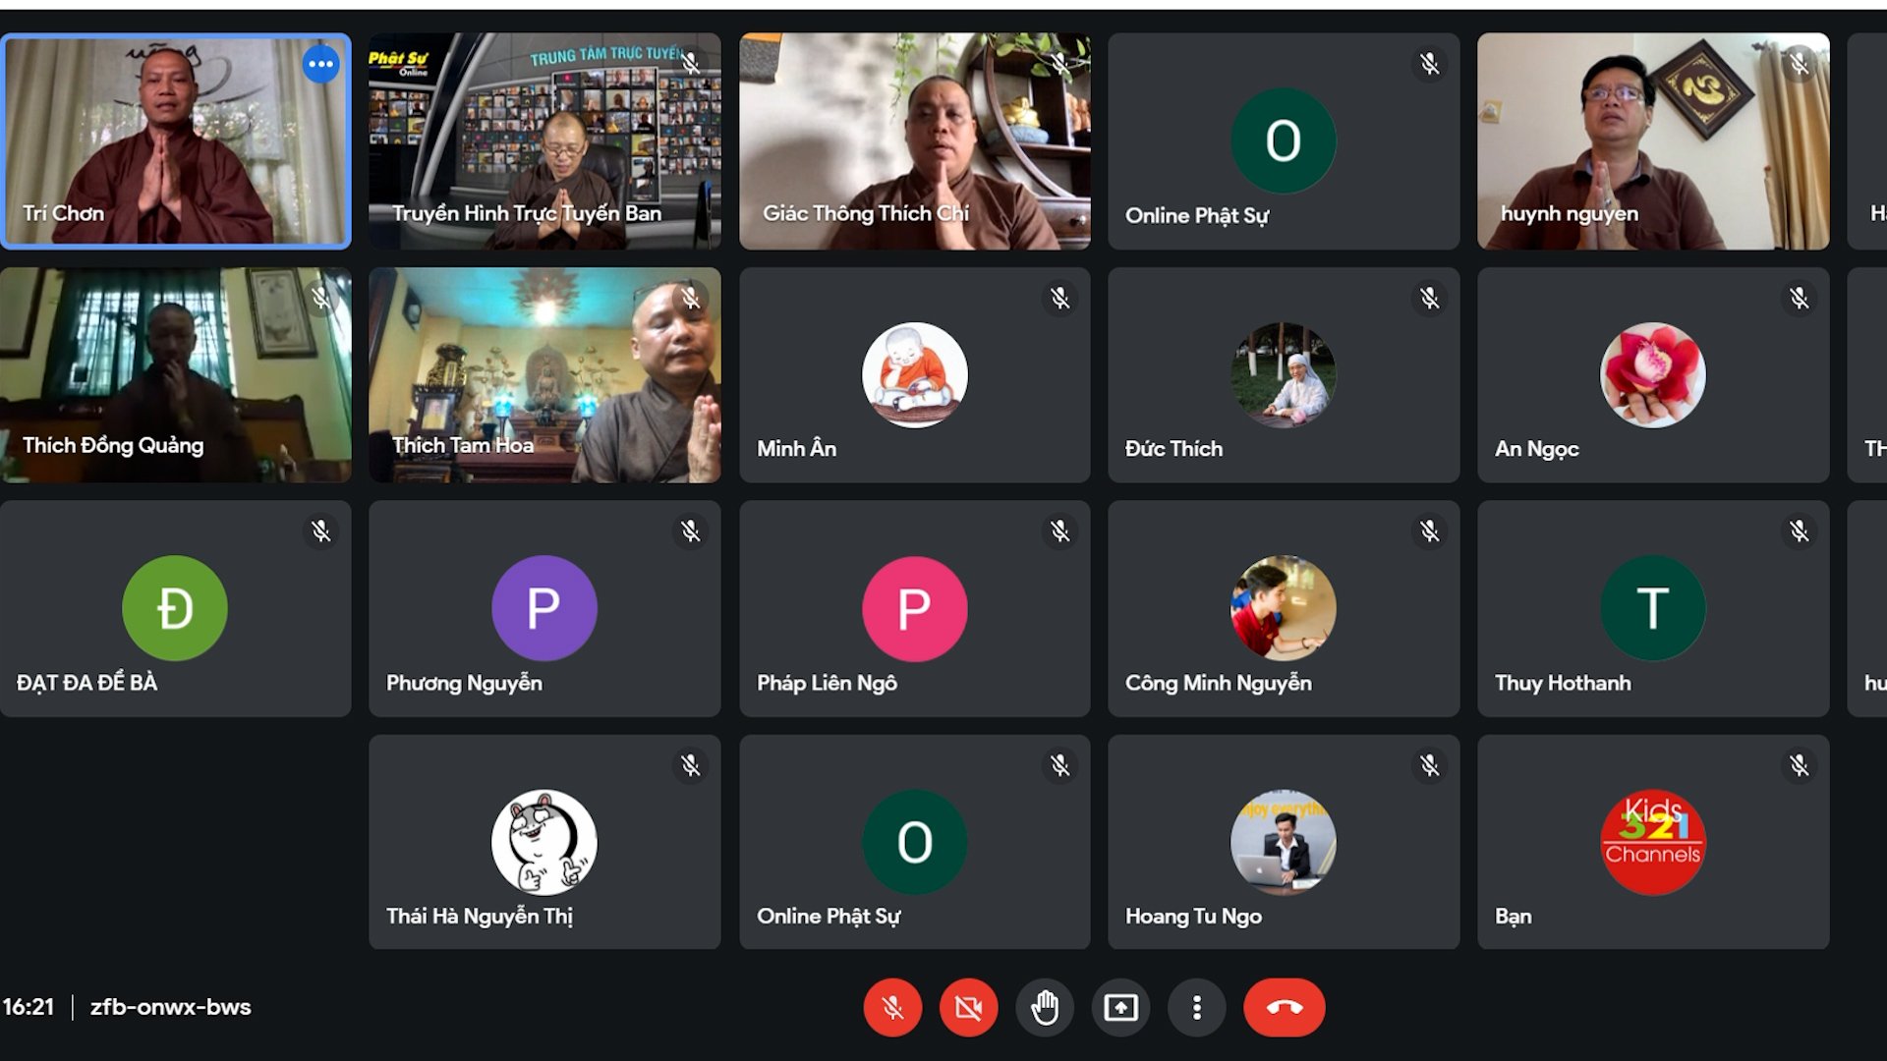Click muted mic icon on Thuy Hothanh tile
This screenshot has width=1887, height=1061.
tap(1799, 531)
